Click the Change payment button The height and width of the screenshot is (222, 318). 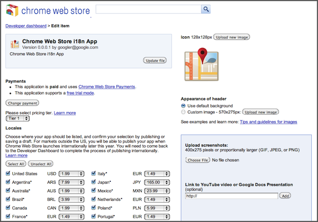22,103
